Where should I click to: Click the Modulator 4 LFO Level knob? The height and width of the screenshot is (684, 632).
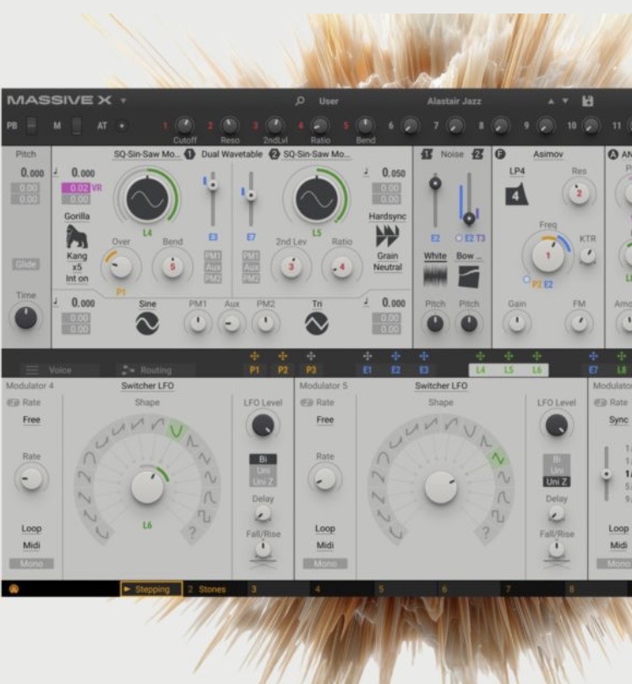(263, 425)
